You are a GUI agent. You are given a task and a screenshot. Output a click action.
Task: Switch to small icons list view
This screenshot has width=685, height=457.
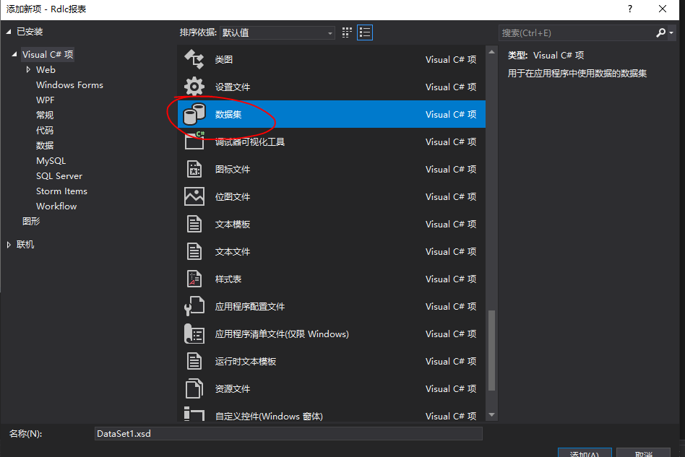[365, 32]
